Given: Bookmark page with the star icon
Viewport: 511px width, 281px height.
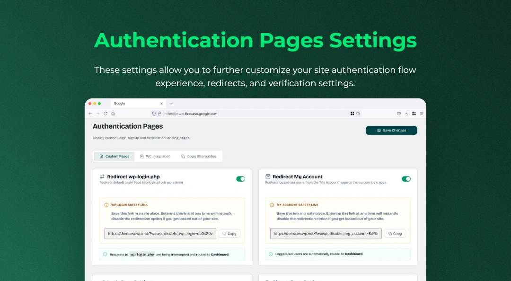Looking at the screenshot, I should click(358, 114).
